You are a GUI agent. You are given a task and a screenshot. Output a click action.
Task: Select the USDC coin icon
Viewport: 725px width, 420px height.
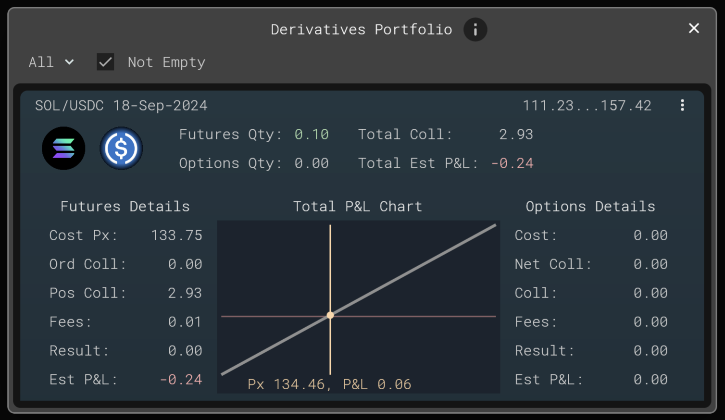pyautogui.click(x=121, y=148)
